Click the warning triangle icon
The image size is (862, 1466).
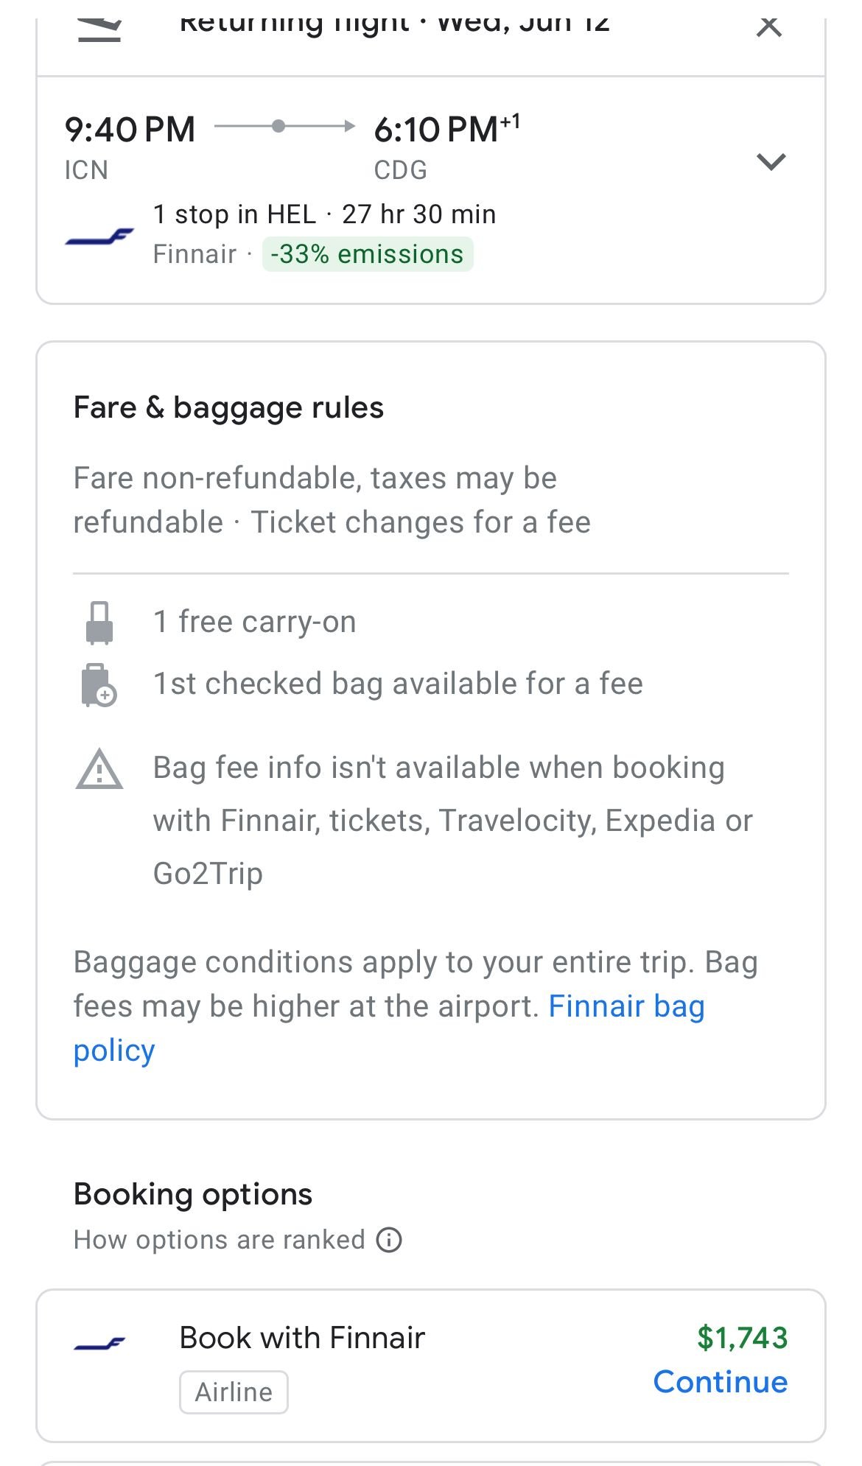click(99, 770)
